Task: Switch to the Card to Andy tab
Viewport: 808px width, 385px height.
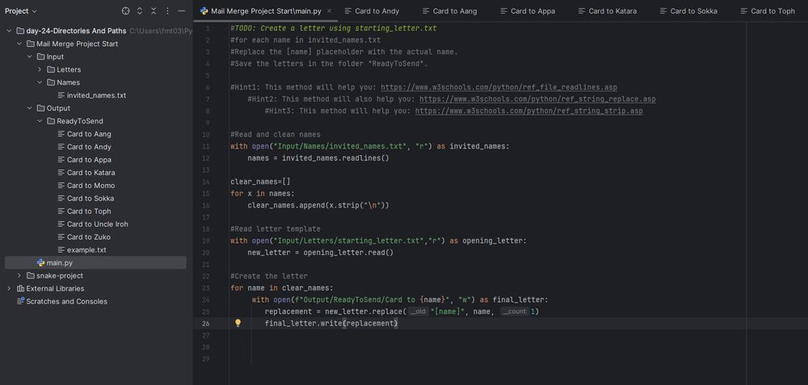Action: pos(372,10)
